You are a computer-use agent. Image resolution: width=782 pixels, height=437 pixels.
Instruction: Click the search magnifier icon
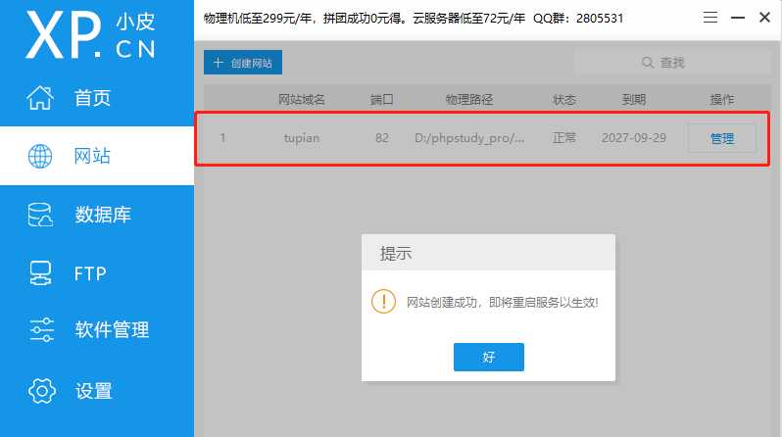pos(648,63)
